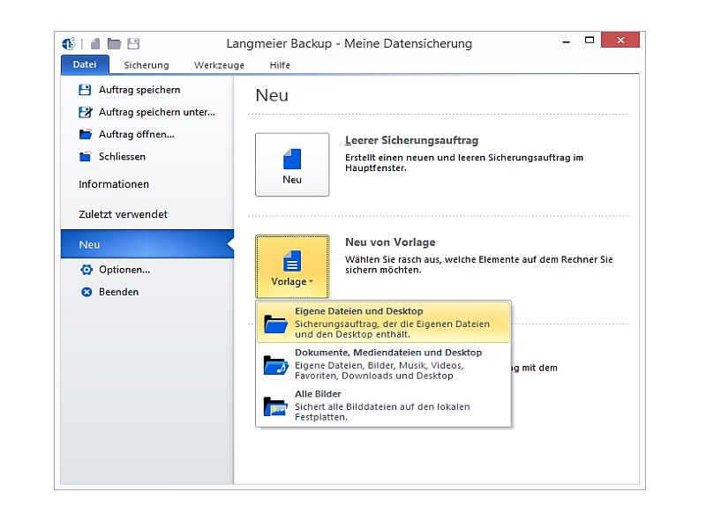
Task: Choose Auftrag speichern unter...
Action: [x=157, y=112]
